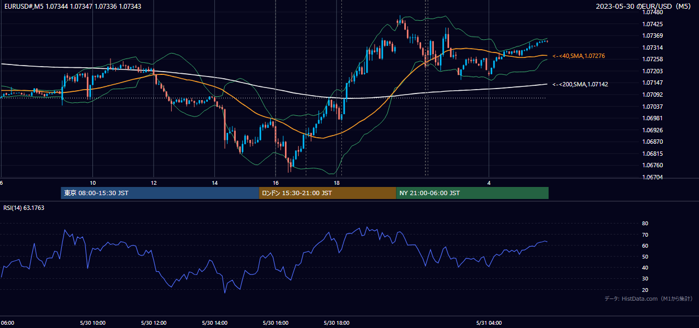
Task: Click the 5/30 16:00 bottom time label
Action: 276,323
